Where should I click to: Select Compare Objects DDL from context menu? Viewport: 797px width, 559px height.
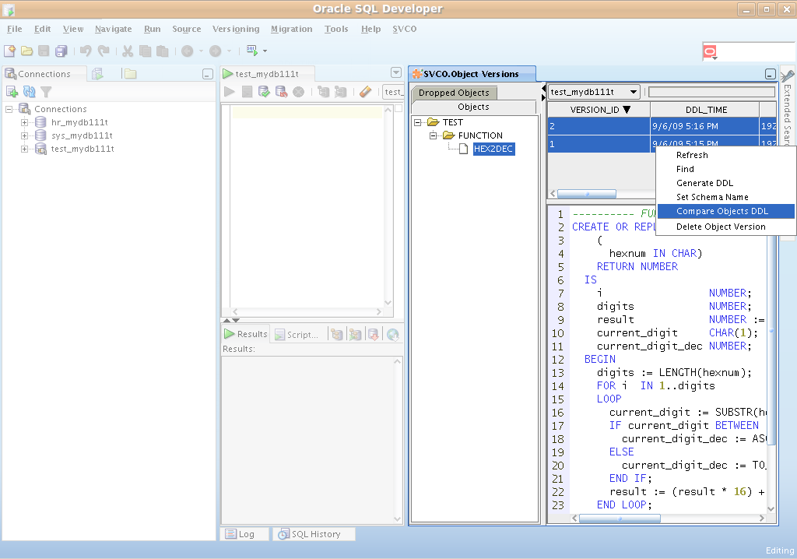pos(722,211)
